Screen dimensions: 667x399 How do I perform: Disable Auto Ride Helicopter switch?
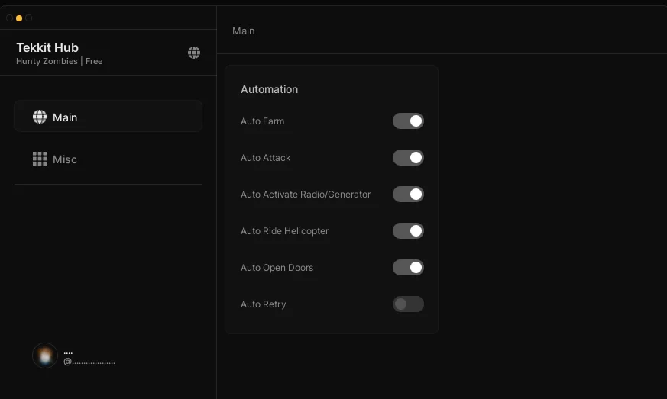[x=408, y=230]
